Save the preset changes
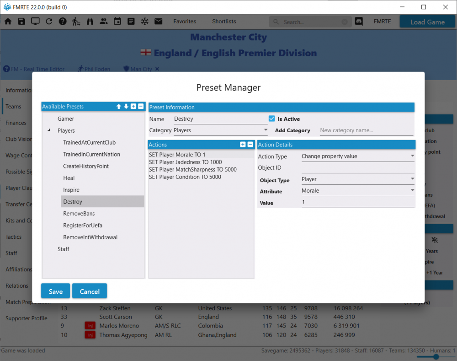The height and width of the screenshot is (361, 457). click(55, 291)
